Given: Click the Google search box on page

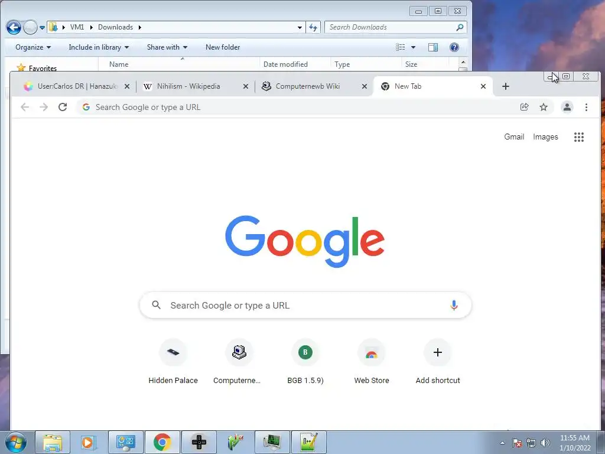Looking at the screenshot, I should pos(305,306).
